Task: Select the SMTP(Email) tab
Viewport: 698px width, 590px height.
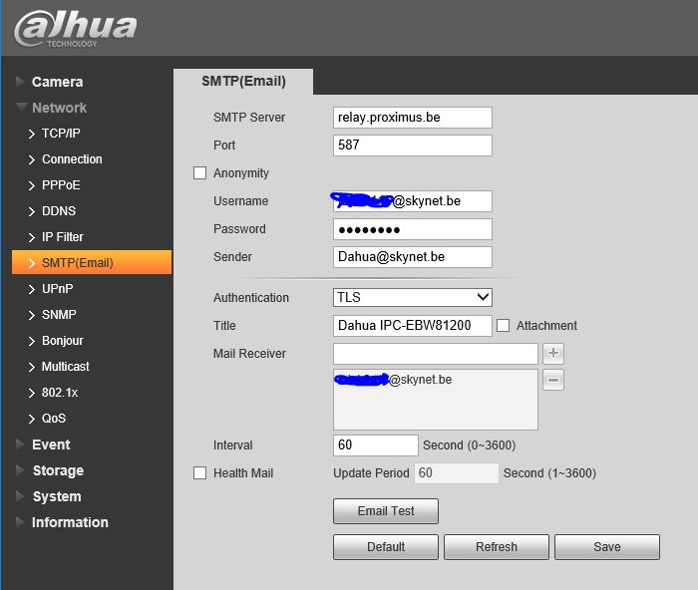Action: [x=243, y=82]
